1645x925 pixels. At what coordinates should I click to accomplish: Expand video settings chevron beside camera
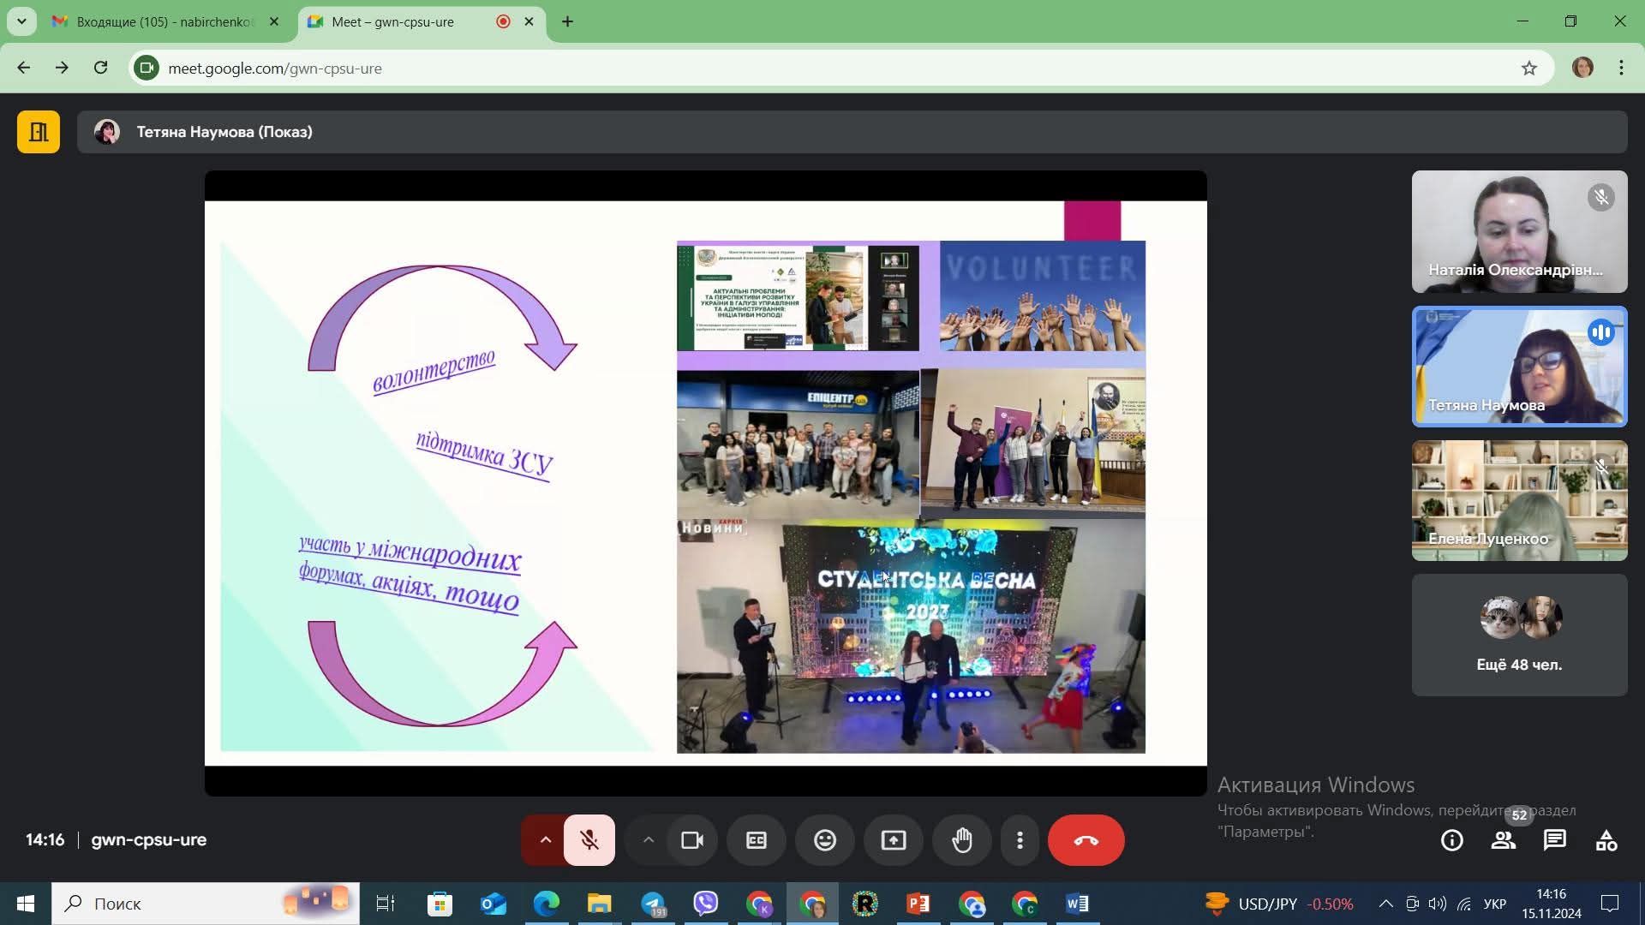[x=649, y=840]
